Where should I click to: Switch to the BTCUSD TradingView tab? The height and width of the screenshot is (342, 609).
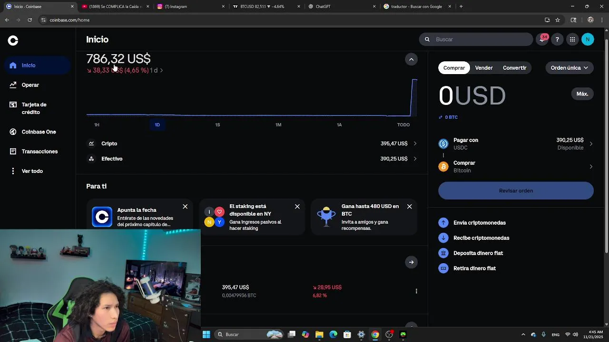(265, 7)
